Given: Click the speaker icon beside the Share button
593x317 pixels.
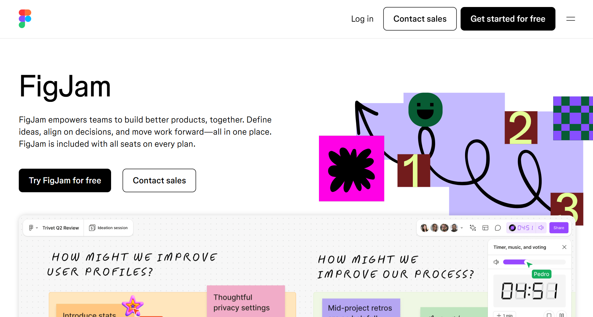Looking at the screenshot, I should (541, 228).
